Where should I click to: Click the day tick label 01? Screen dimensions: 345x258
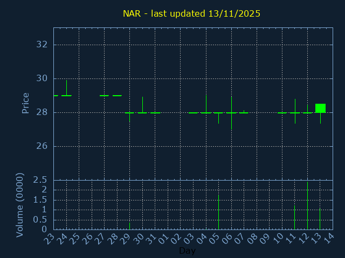[164, 239]
